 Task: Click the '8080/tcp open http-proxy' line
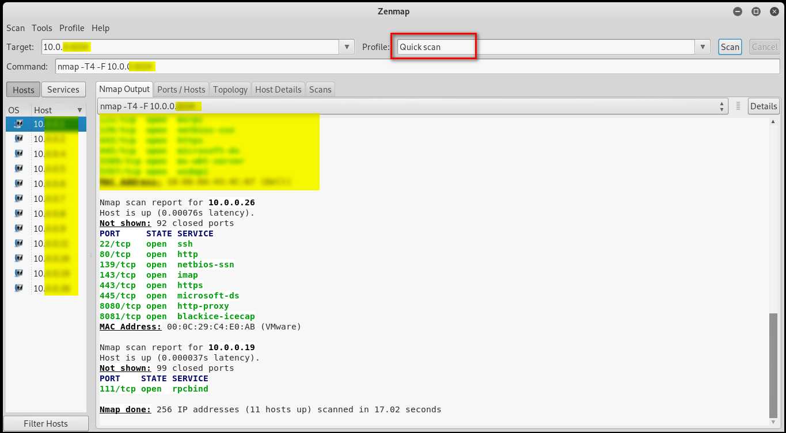click(164, 306)
